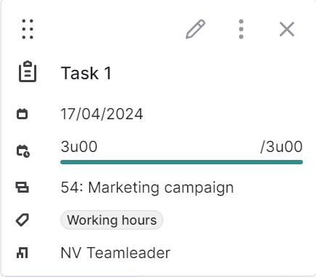Click the pencil edit icon
316x277 pixels.
tap(195, 29)
